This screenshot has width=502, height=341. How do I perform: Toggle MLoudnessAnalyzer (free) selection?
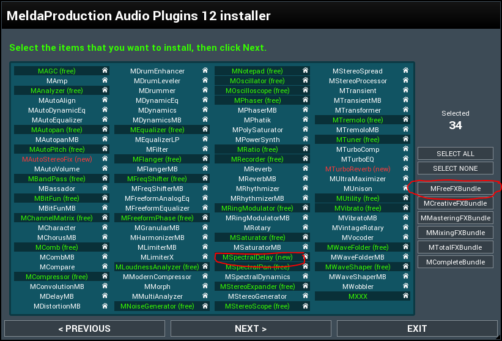[157, 267]
